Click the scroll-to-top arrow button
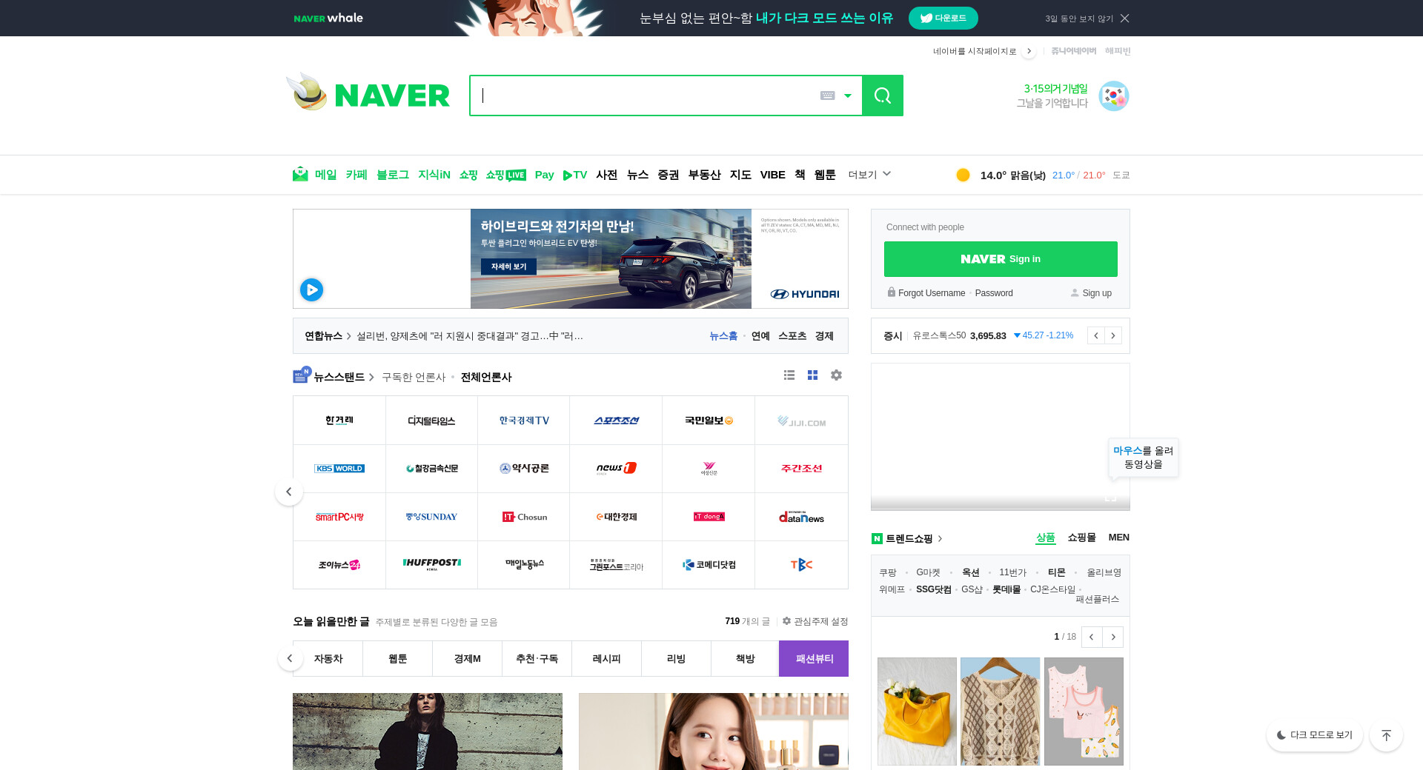Viewport: 1423px width, 770px height. 1386,735
